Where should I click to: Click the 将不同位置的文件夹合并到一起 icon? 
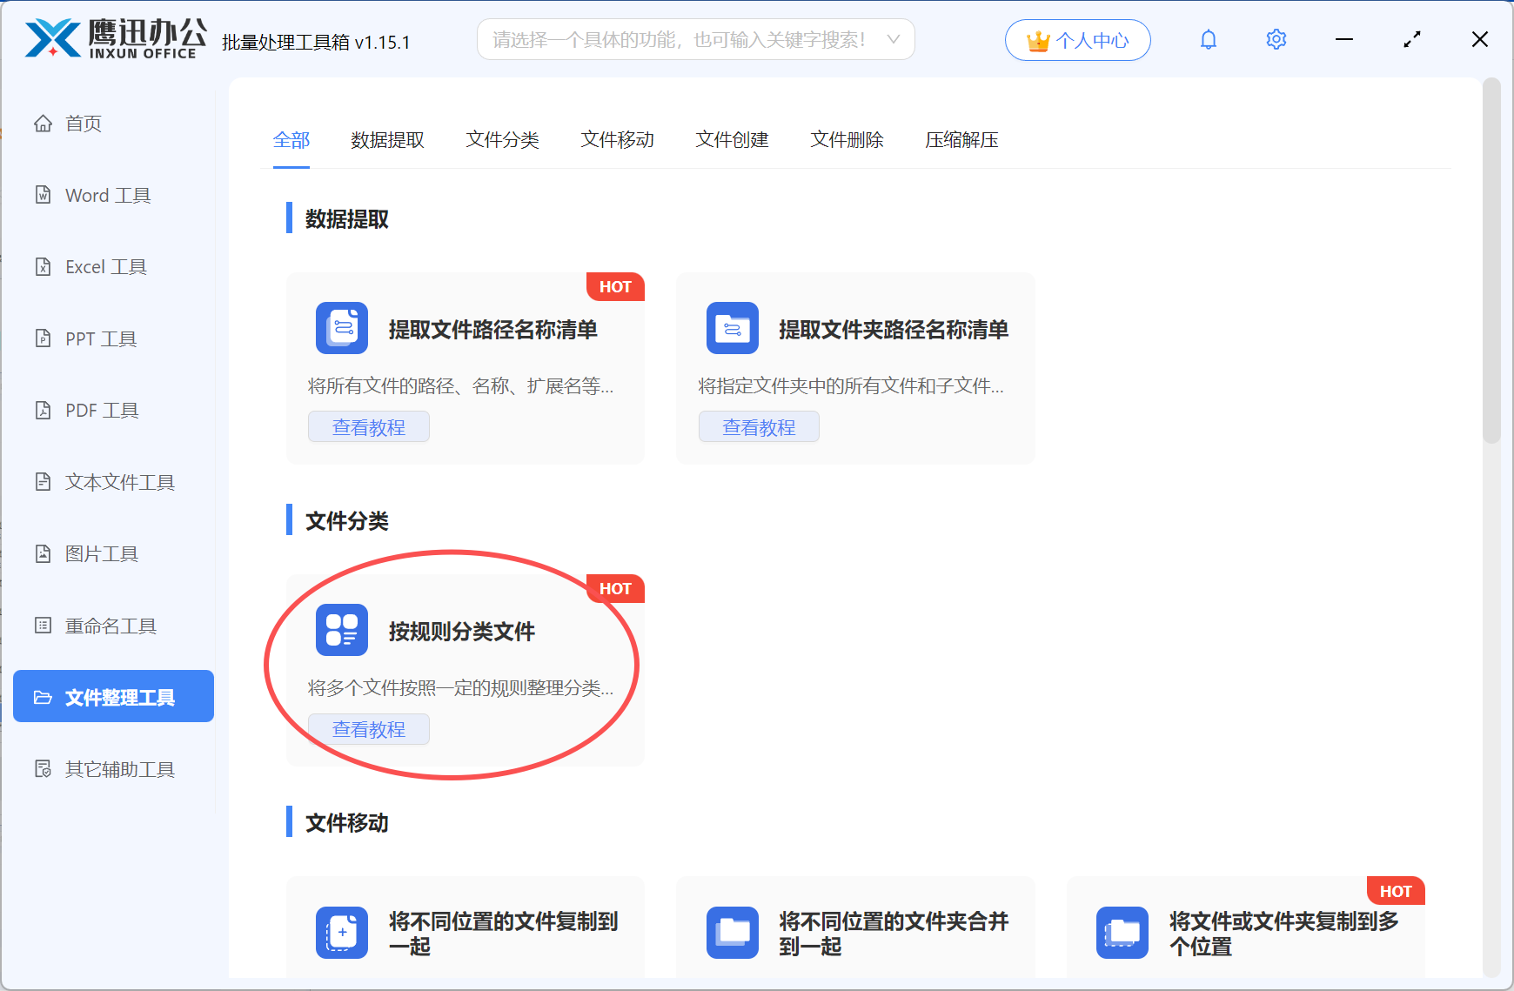tap(733, 933)
